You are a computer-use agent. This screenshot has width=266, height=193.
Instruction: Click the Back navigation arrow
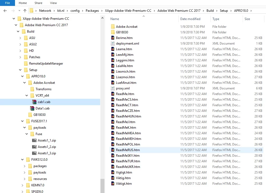pos(5,11)
